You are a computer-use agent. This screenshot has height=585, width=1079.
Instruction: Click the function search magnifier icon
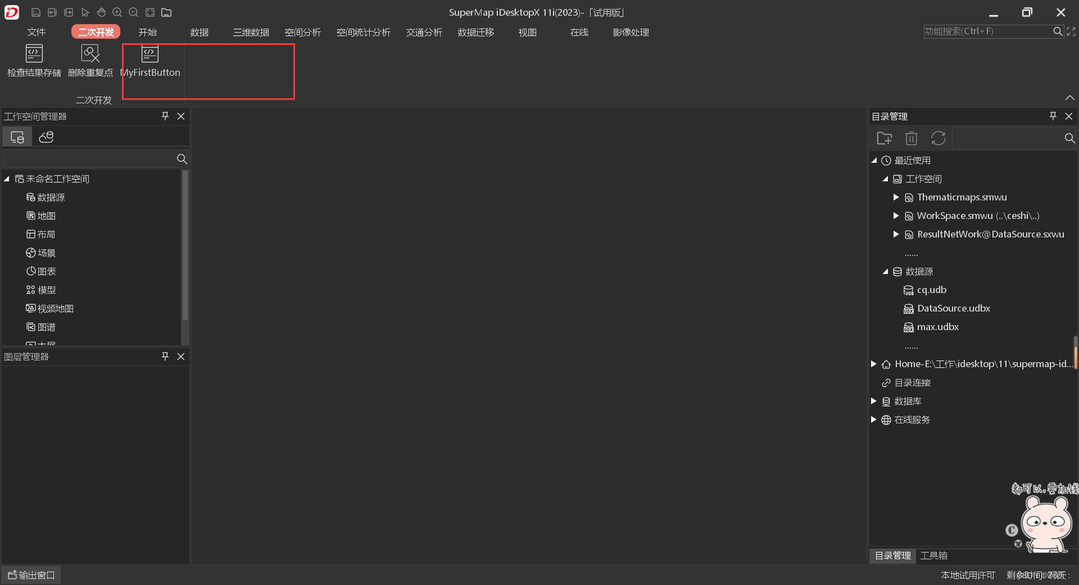tap(1058, 31)
